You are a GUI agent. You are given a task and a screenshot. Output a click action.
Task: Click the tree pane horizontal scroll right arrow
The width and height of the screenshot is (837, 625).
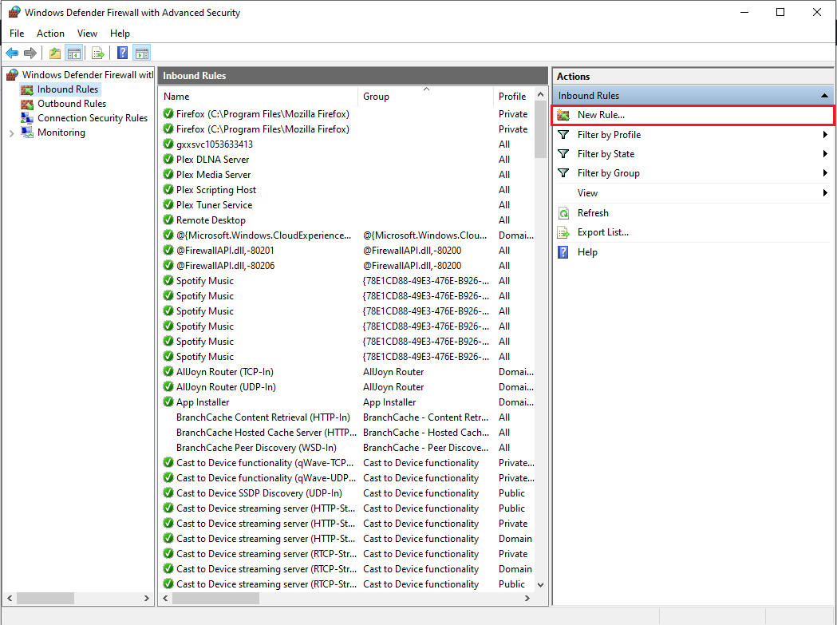point(146,599)
